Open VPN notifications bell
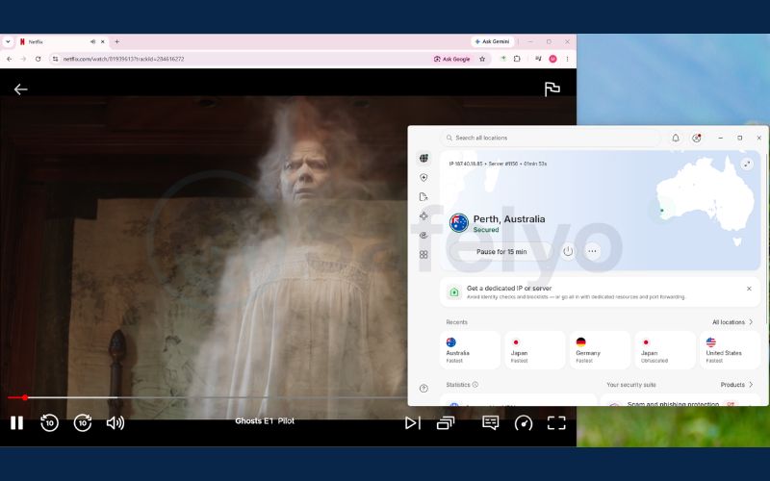 click(676, 138)
